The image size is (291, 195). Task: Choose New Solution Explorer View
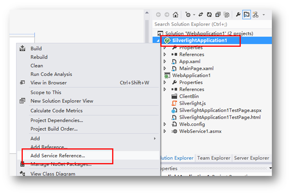(88, 101)
